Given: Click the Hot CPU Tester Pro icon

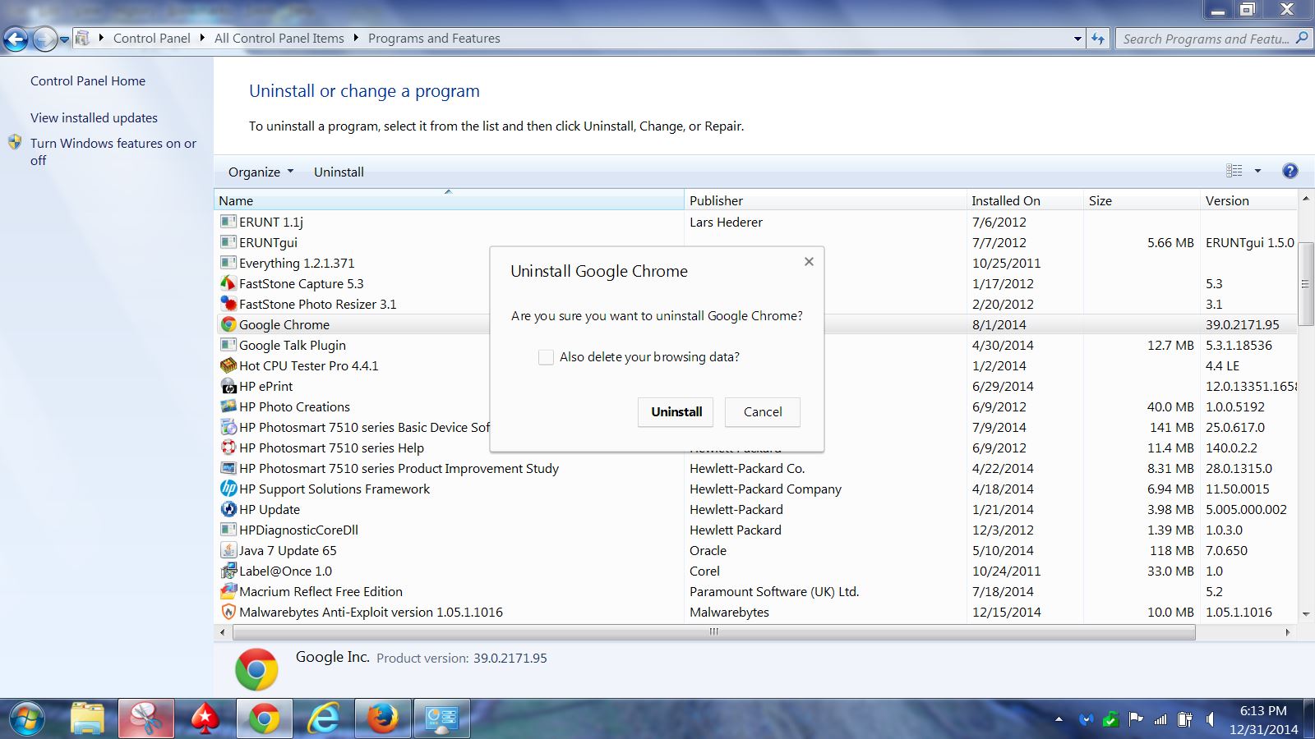Looking at the screenshot, I should tap(228, 365).
